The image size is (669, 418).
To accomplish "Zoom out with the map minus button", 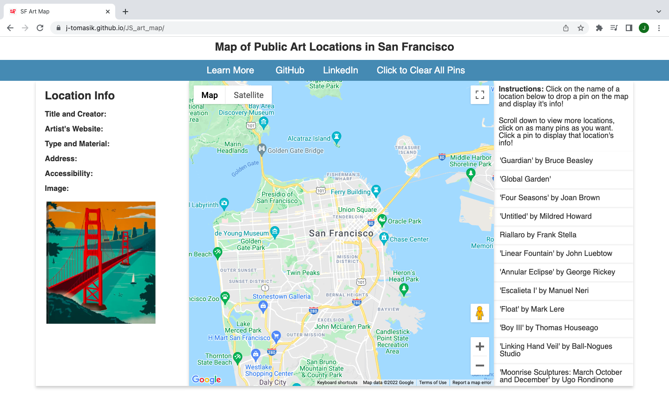I will [x=480, y=366].
